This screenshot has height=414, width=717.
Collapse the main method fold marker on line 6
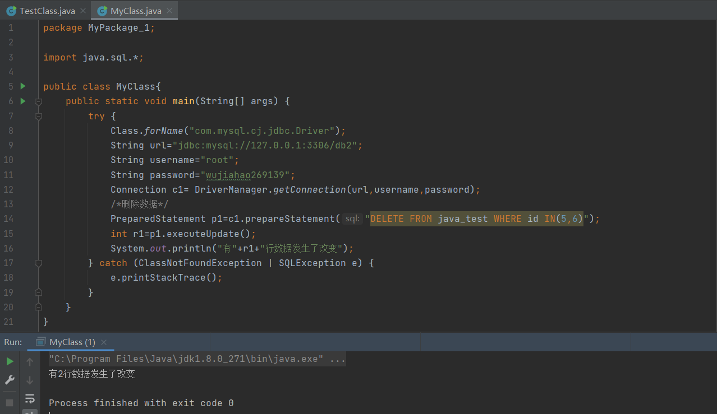38,102
